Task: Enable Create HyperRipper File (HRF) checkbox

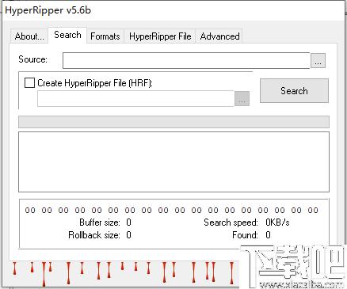Action: 29,83
